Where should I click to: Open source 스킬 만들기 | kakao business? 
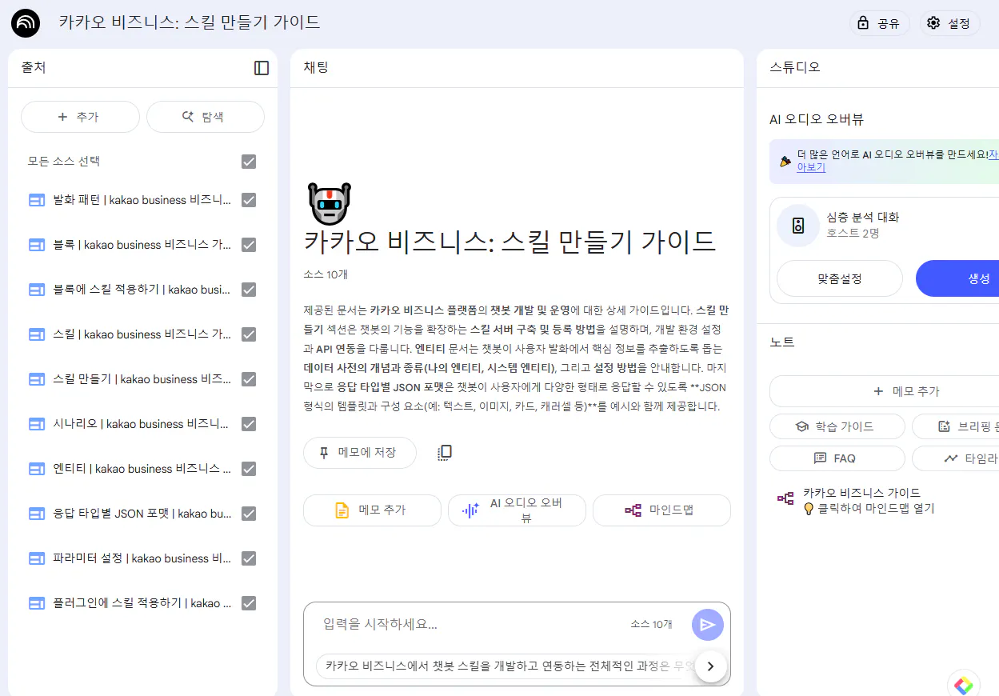pyautogui.click(x=142, y=379)
